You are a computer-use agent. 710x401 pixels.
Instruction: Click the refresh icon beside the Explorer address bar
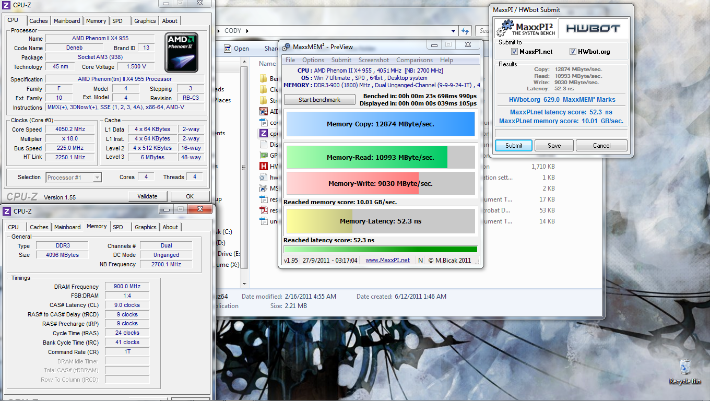pos(465,31)
